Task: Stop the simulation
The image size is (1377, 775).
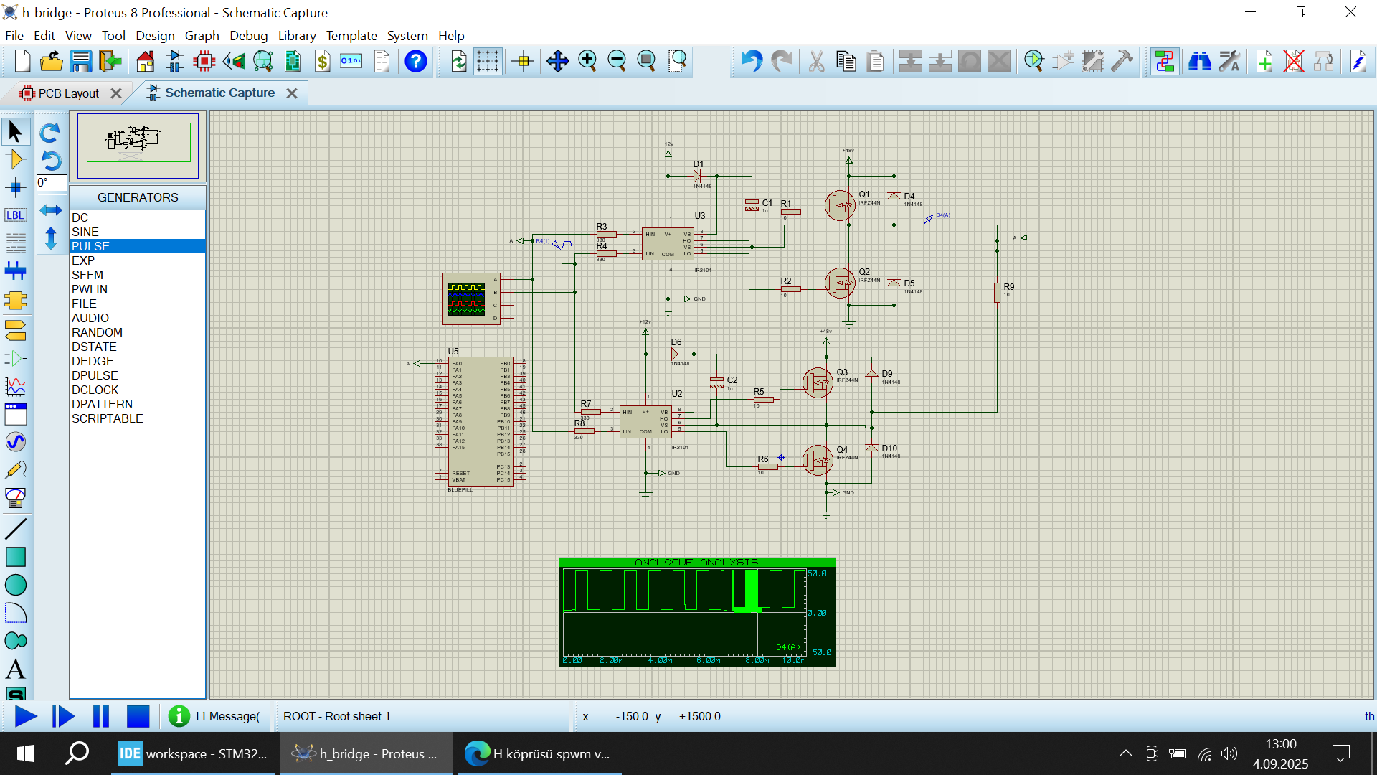Action: pyautogui.click(x=138, y=716)
